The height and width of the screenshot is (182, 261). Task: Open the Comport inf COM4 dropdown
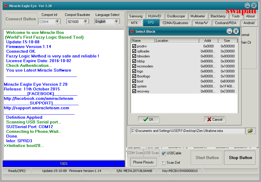58,21
